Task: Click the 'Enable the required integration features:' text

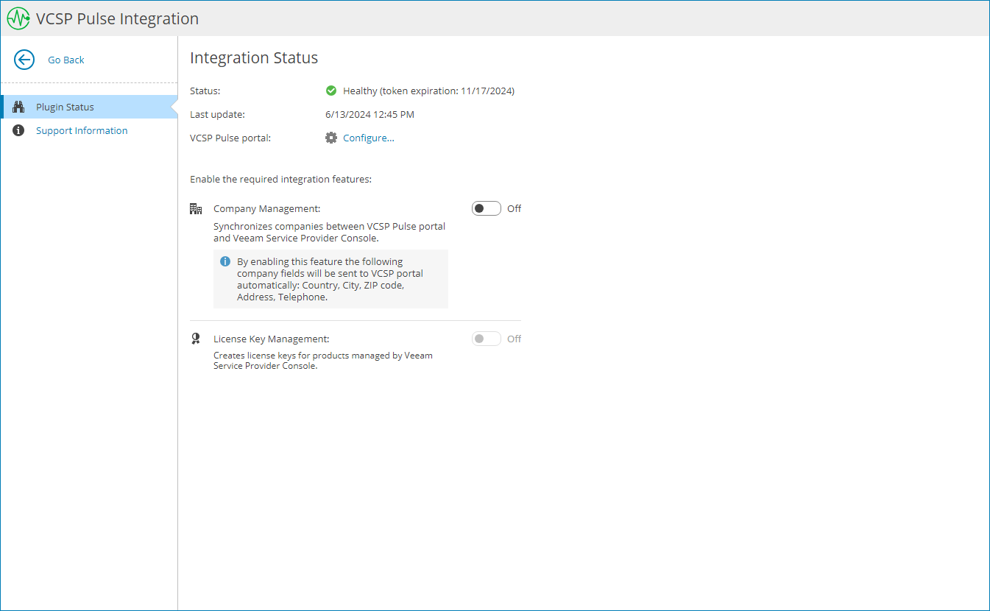Action: click(x=280, y=179)
